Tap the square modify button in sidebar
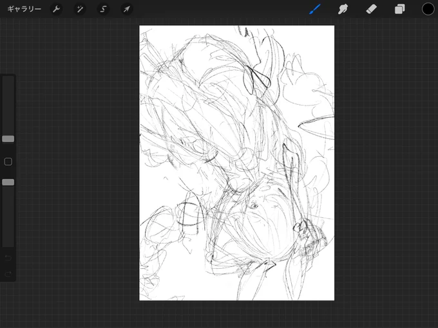Viewport: 438px width, 328px height. click(x=8, y=161)
